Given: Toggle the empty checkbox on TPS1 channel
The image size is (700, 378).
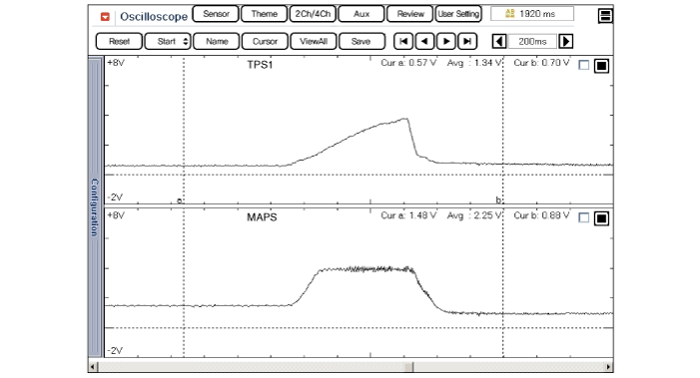Looking at the screenshot, I should [x=583, y=65].
